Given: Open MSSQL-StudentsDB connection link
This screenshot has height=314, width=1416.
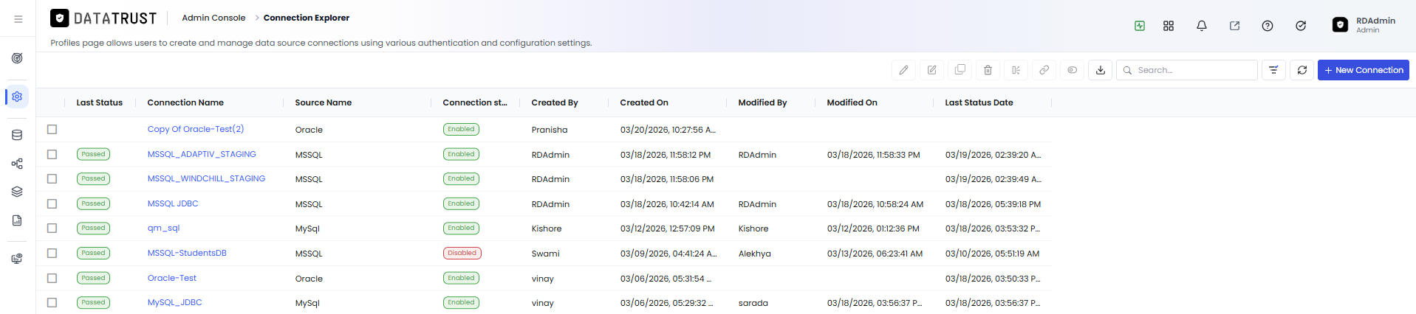Looking at the screenshot, I should [187, 253].
